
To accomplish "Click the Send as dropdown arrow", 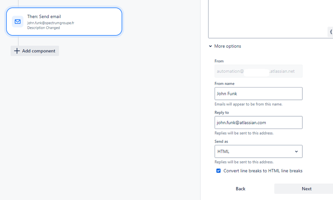I will coord(296,152).
